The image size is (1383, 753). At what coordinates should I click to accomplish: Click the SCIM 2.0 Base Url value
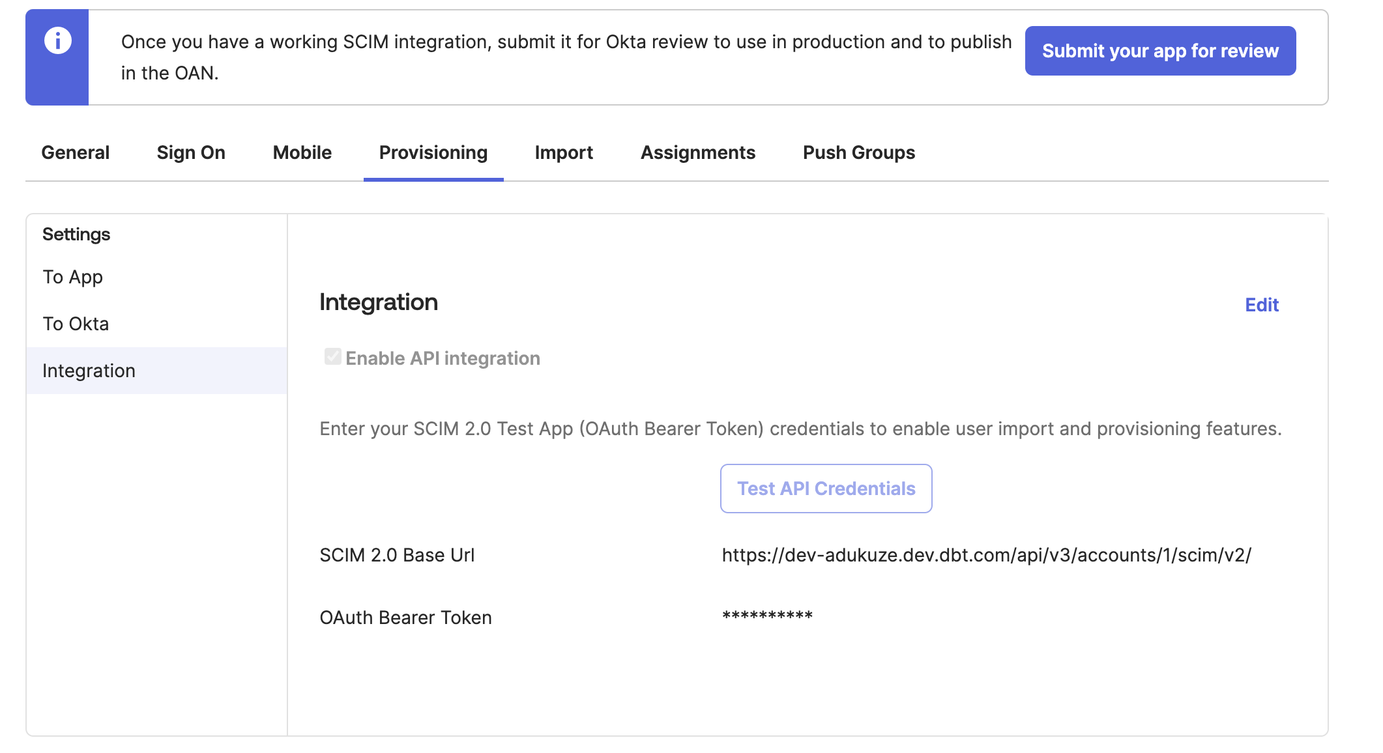click(x=985, y=555)
